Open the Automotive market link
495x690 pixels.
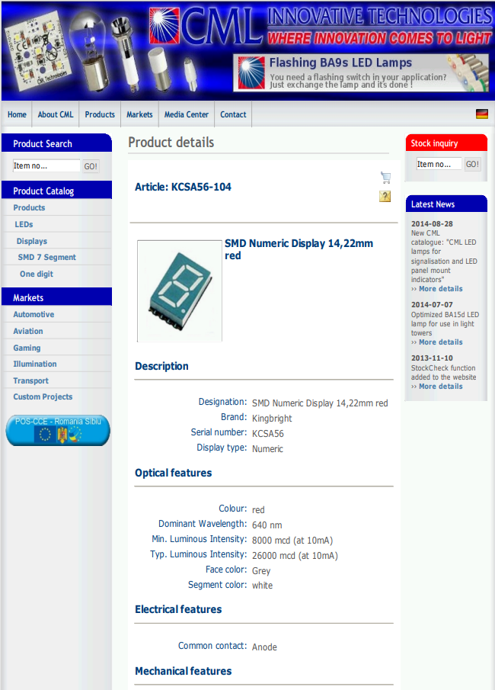point(34,315)
